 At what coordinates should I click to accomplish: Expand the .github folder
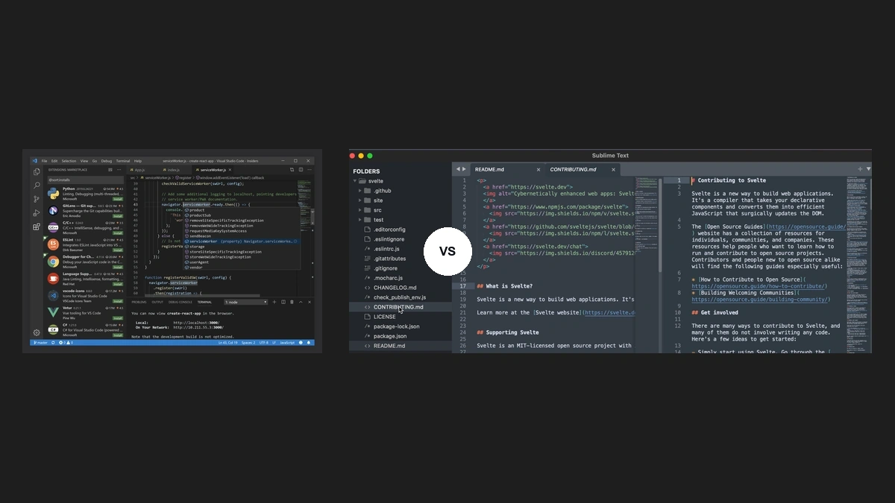(360, 191)
